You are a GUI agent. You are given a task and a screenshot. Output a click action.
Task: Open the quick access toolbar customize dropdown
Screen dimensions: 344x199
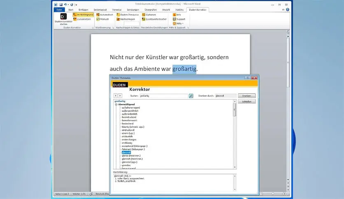point(76,5)
